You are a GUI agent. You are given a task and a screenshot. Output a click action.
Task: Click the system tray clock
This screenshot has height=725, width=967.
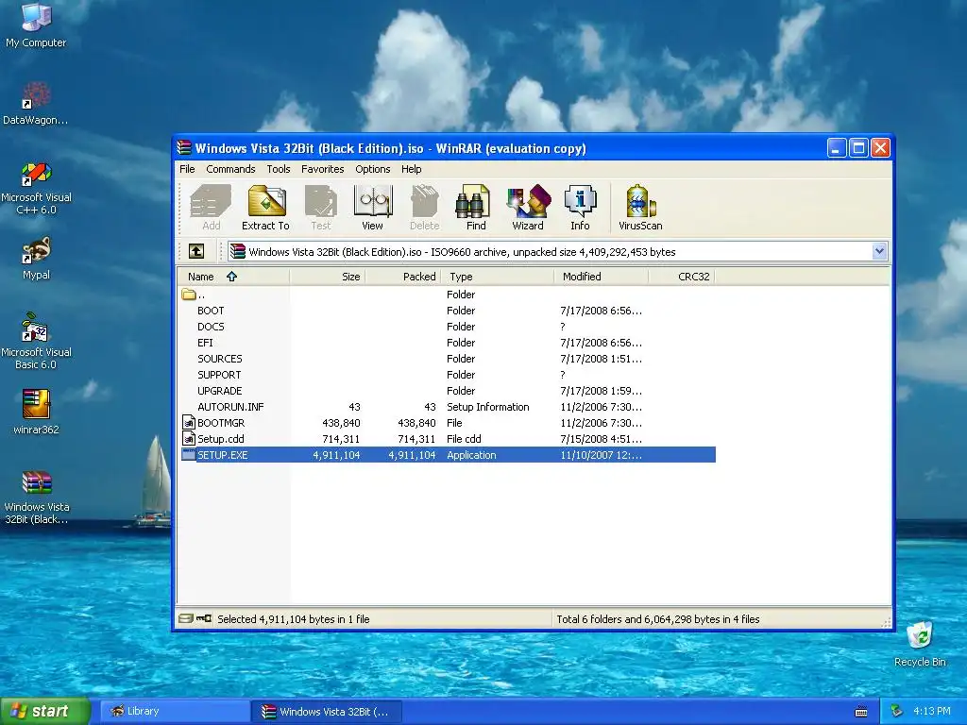point(932,712)
